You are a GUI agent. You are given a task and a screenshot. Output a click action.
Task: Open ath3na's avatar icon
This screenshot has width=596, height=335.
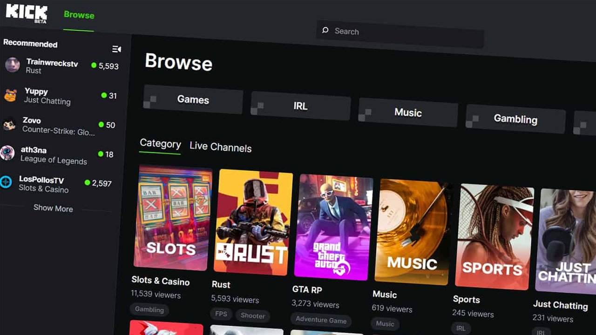click(7, 153)
